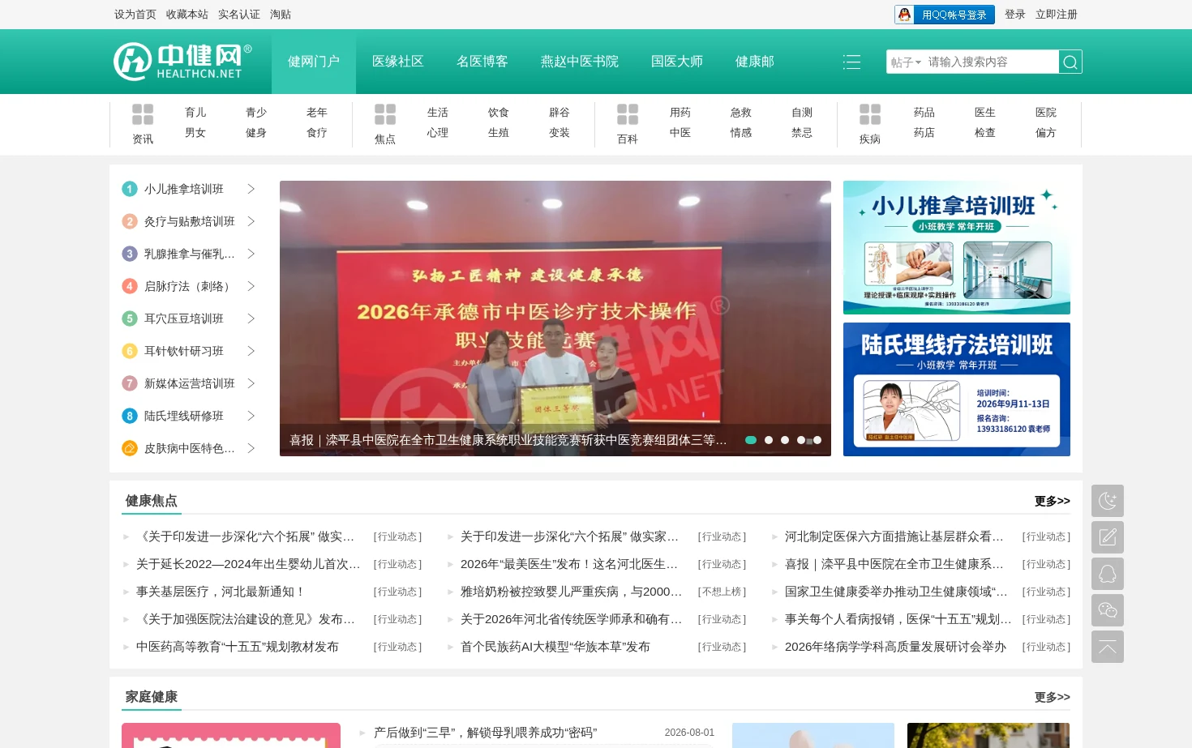Open the 小儿推拿培训班 banner image
Image resolution: width=1192 pixels, height=748 pixels.
click(x=957, y=247)
